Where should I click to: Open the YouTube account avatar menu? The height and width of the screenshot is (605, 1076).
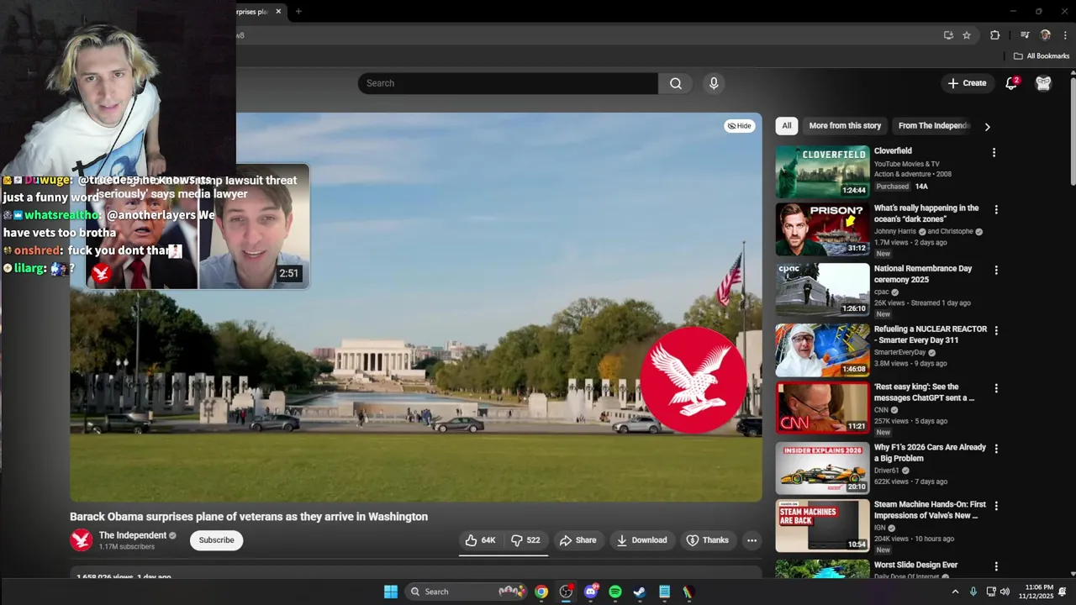pos(1043,83)
